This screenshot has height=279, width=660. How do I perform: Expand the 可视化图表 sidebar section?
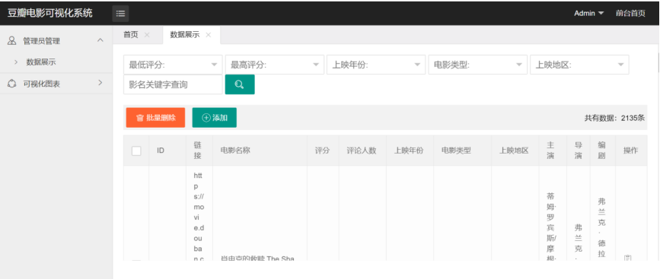pyautogui.click(x=100, y=83)
